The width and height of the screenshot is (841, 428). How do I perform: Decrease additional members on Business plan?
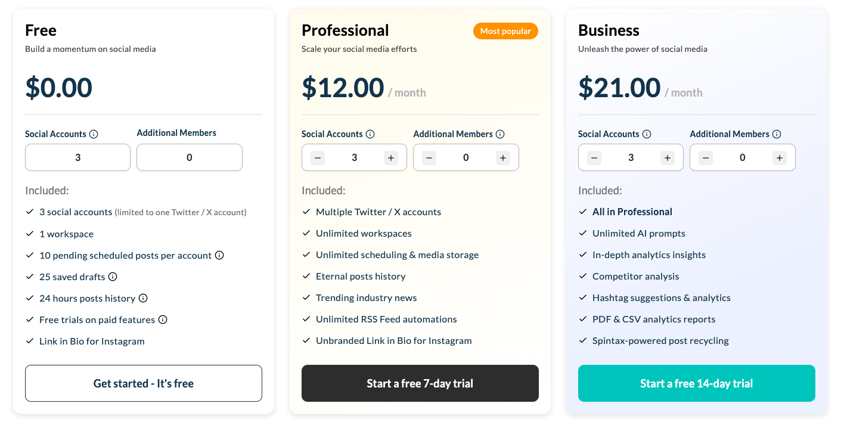click(705, 157)
